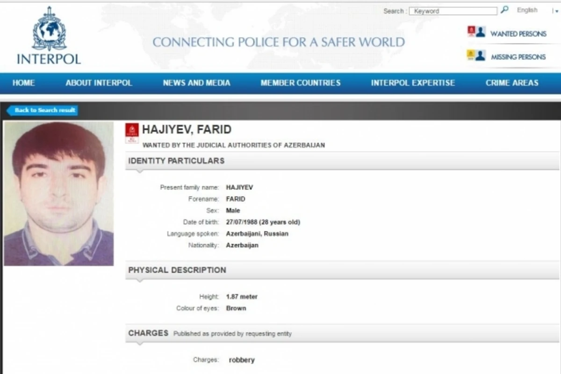The width and height of the screenshot is (561, 374).
Task: Click the red Wanted Persons icon
Action: (476, 32)
